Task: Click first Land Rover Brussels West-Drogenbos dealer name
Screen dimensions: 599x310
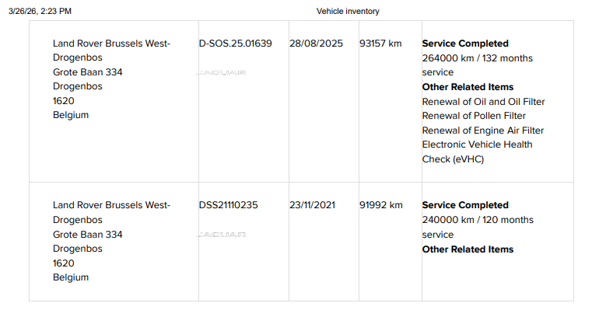Action: (111, 51)
